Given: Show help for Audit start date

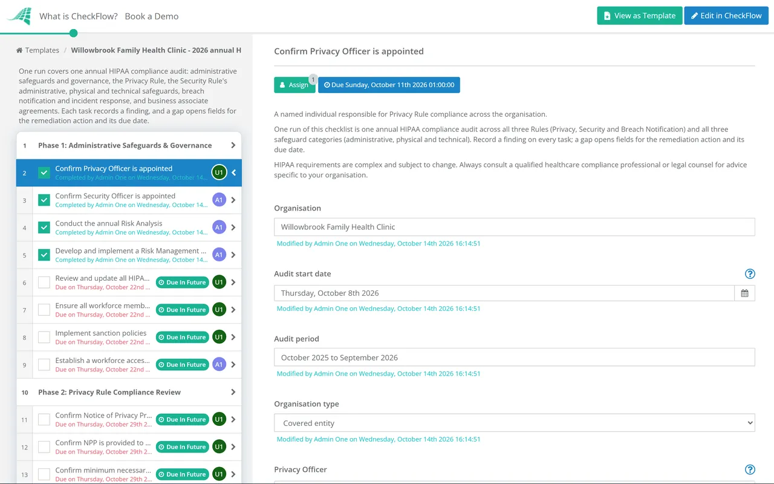Looking at the screenshot, I should click(750, 273).
